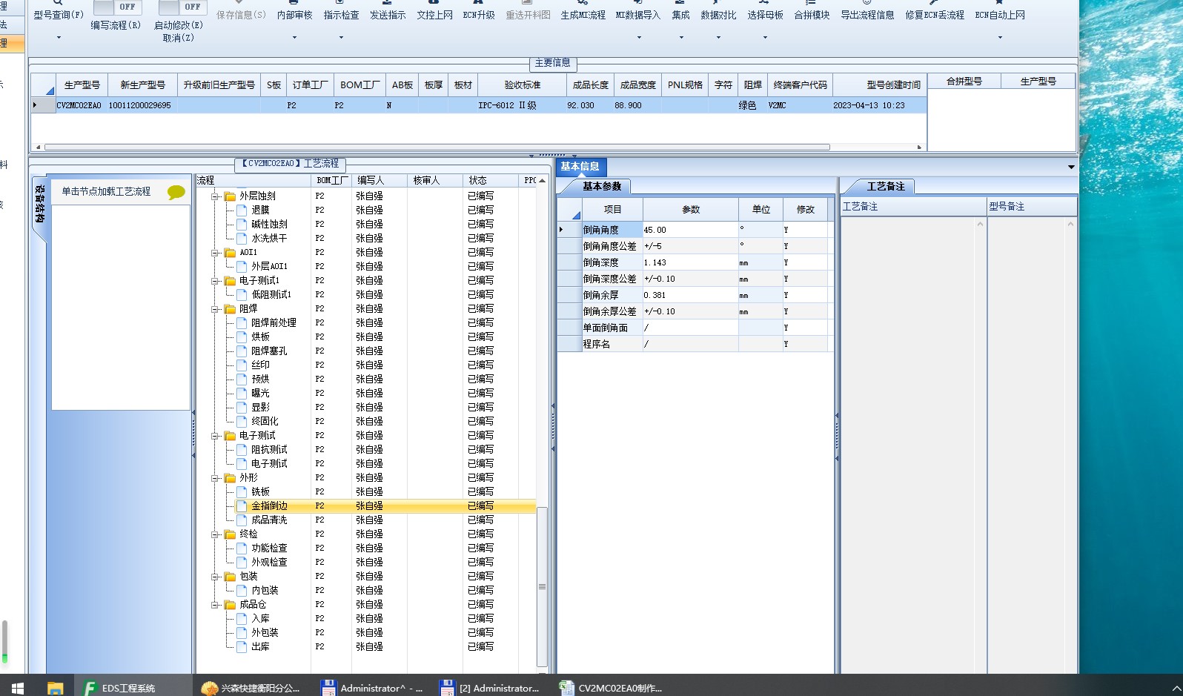Collapse the 电子测试 folder node
This screenshot has width=1183, height=696.
point(216,436)
